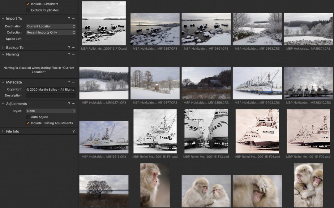Screen dimensions: 334x208
Task: Open the Collection dropdown showing Recent Imports Only
Action: coord(51,32)
